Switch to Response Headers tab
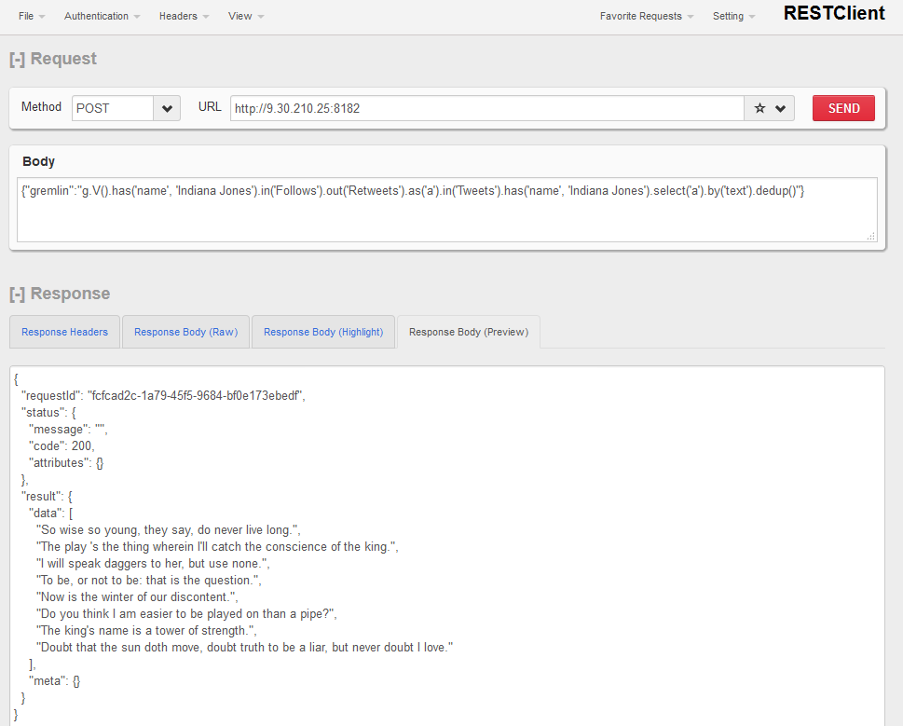 click(64, 332)
